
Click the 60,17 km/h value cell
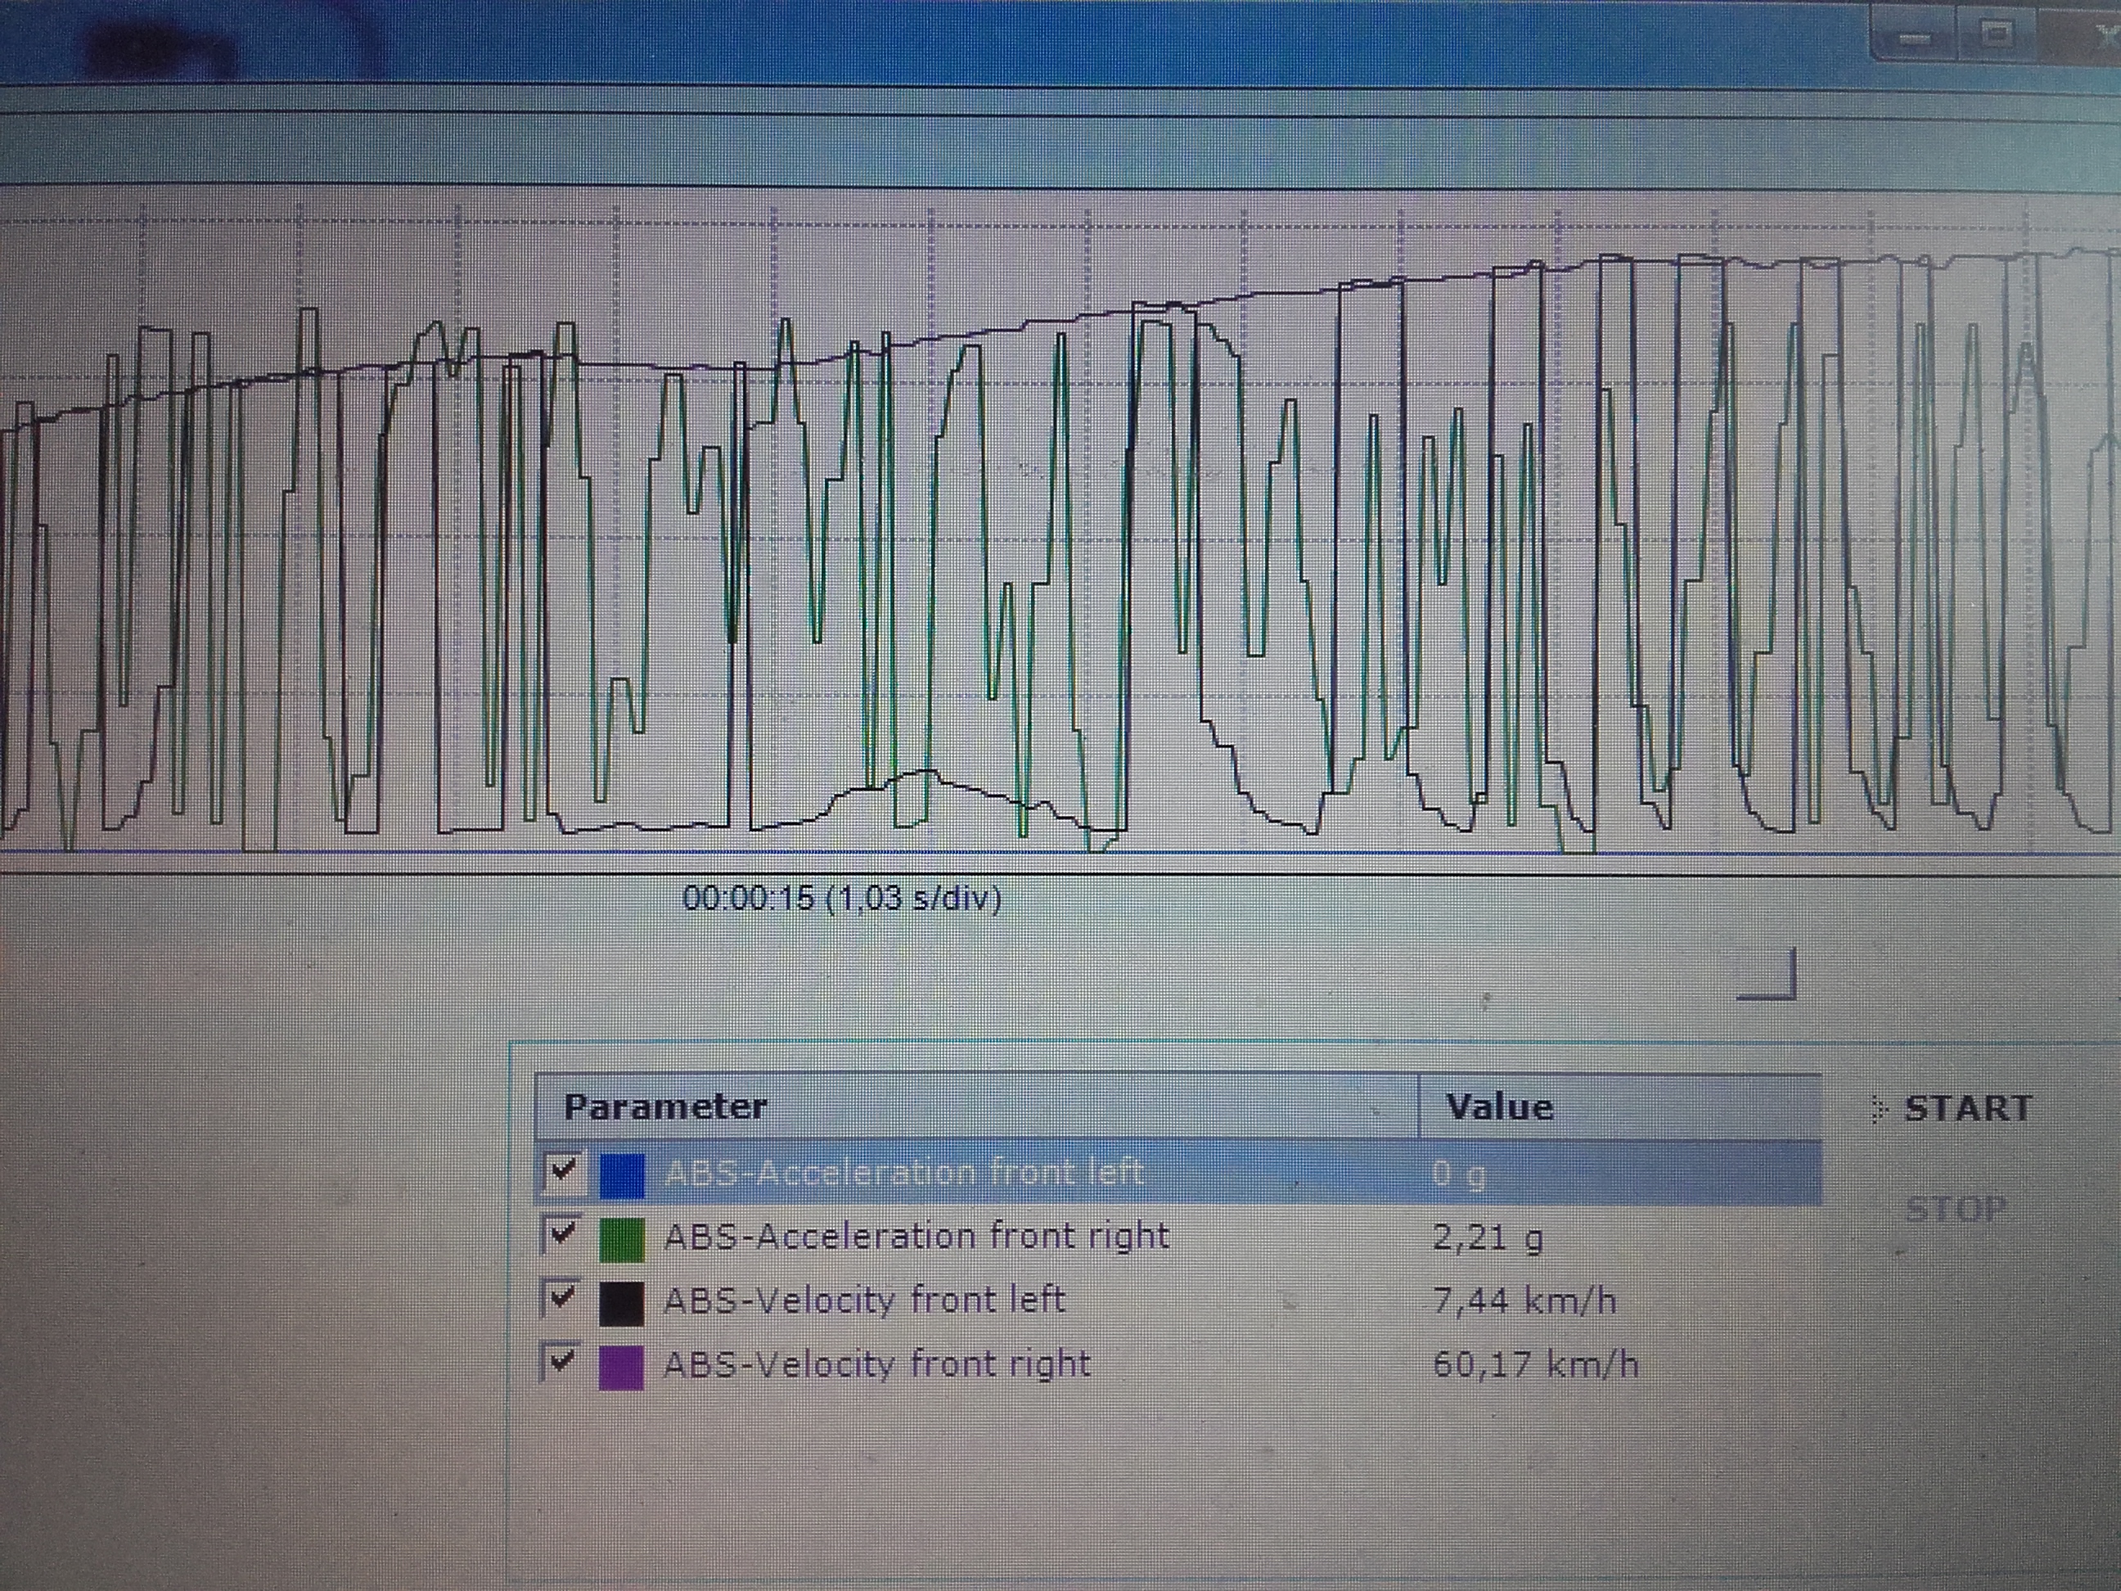point(1534,1364)
